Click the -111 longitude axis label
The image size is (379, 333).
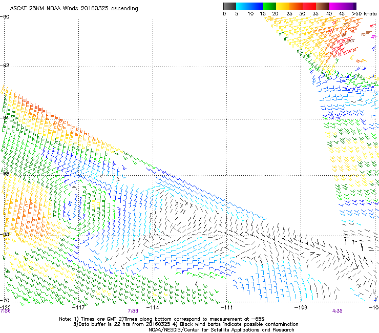[227, 307]
